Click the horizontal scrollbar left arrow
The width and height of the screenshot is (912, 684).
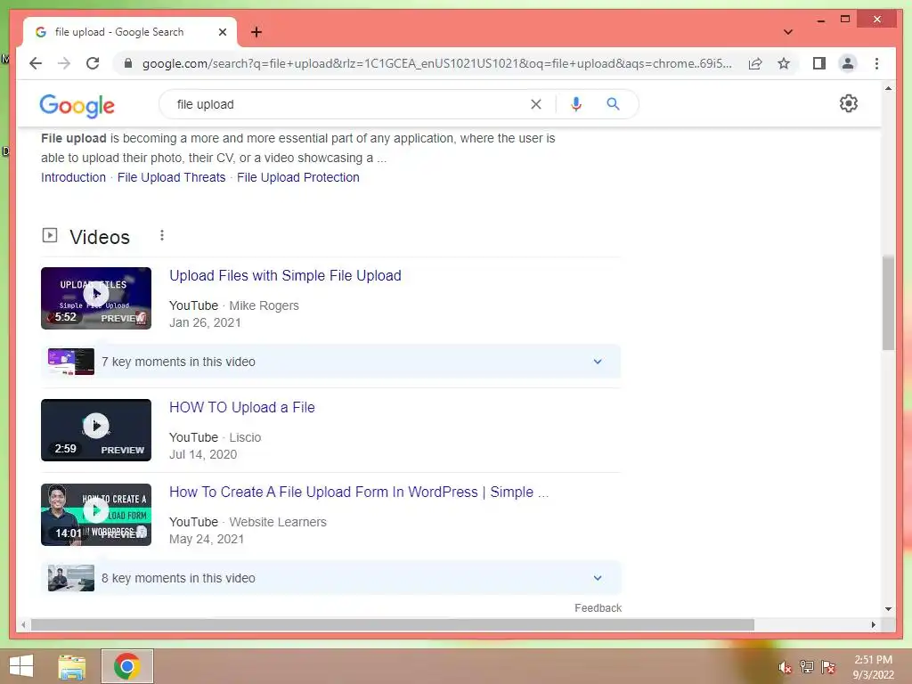pyautogui.click(x=23, y=624)
